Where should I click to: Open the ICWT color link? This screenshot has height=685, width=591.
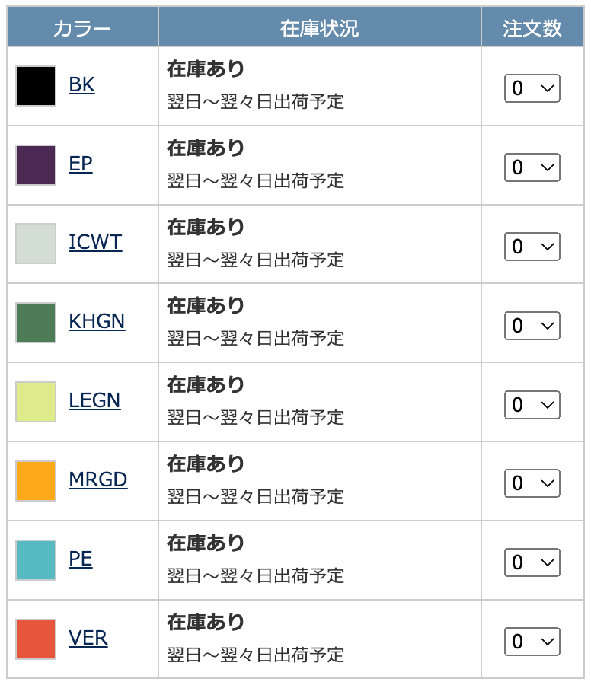coord(95,243)
